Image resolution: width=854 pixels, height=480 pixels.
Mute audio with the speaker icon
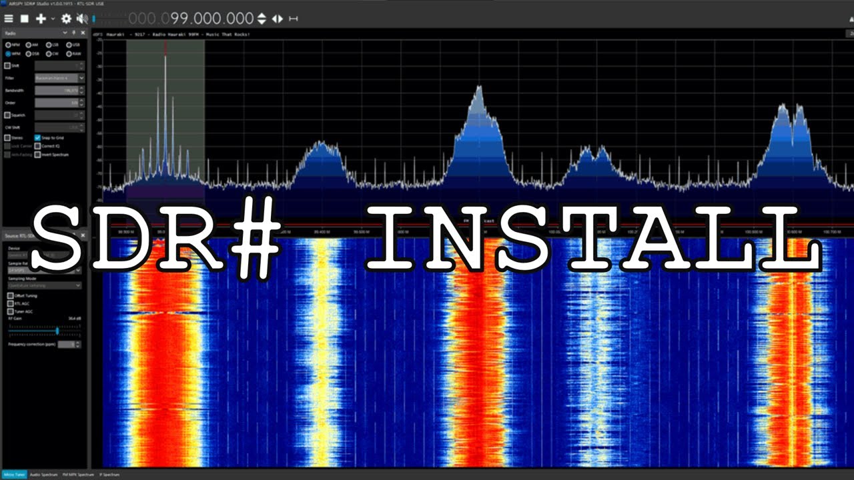(82, 19)
